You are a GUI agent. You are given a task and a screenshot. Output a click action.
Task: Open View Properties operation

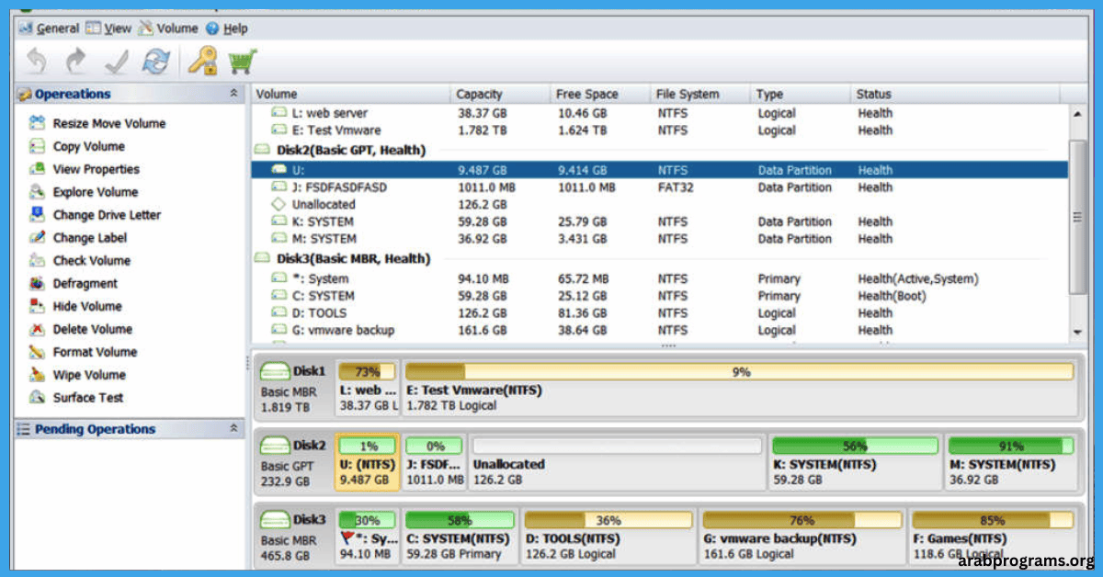coord(85,169)
